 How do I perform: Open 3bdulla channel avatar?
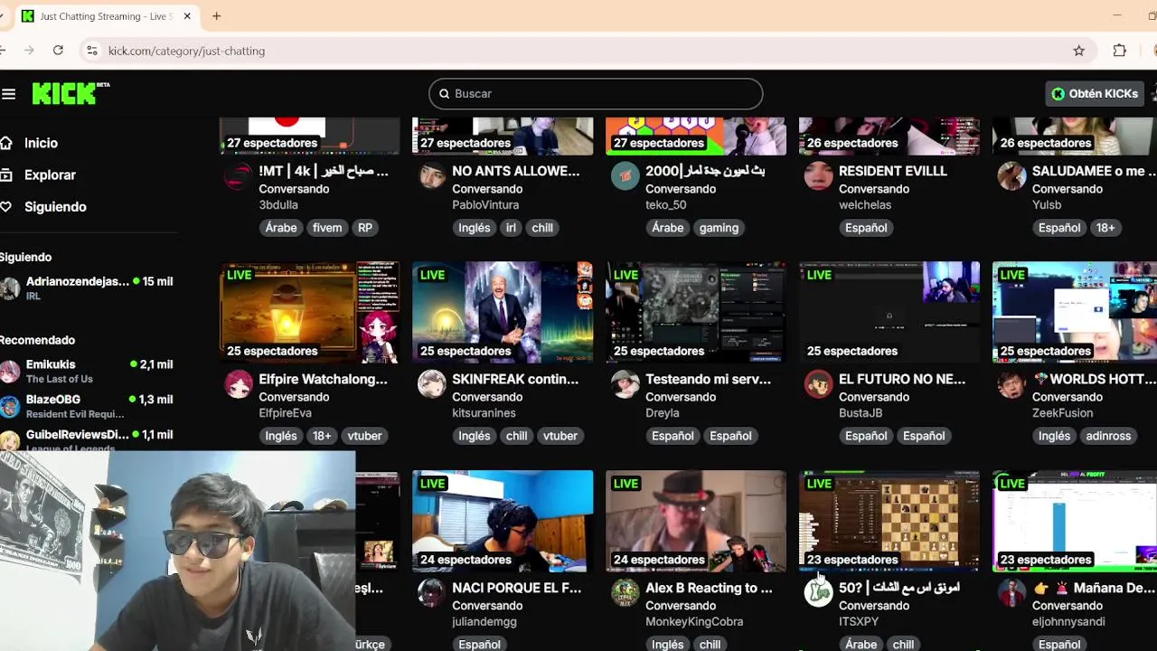coord(239,176)
